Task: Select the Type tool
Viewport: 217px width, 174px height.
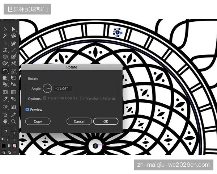Action: click(x=5, y=50)
